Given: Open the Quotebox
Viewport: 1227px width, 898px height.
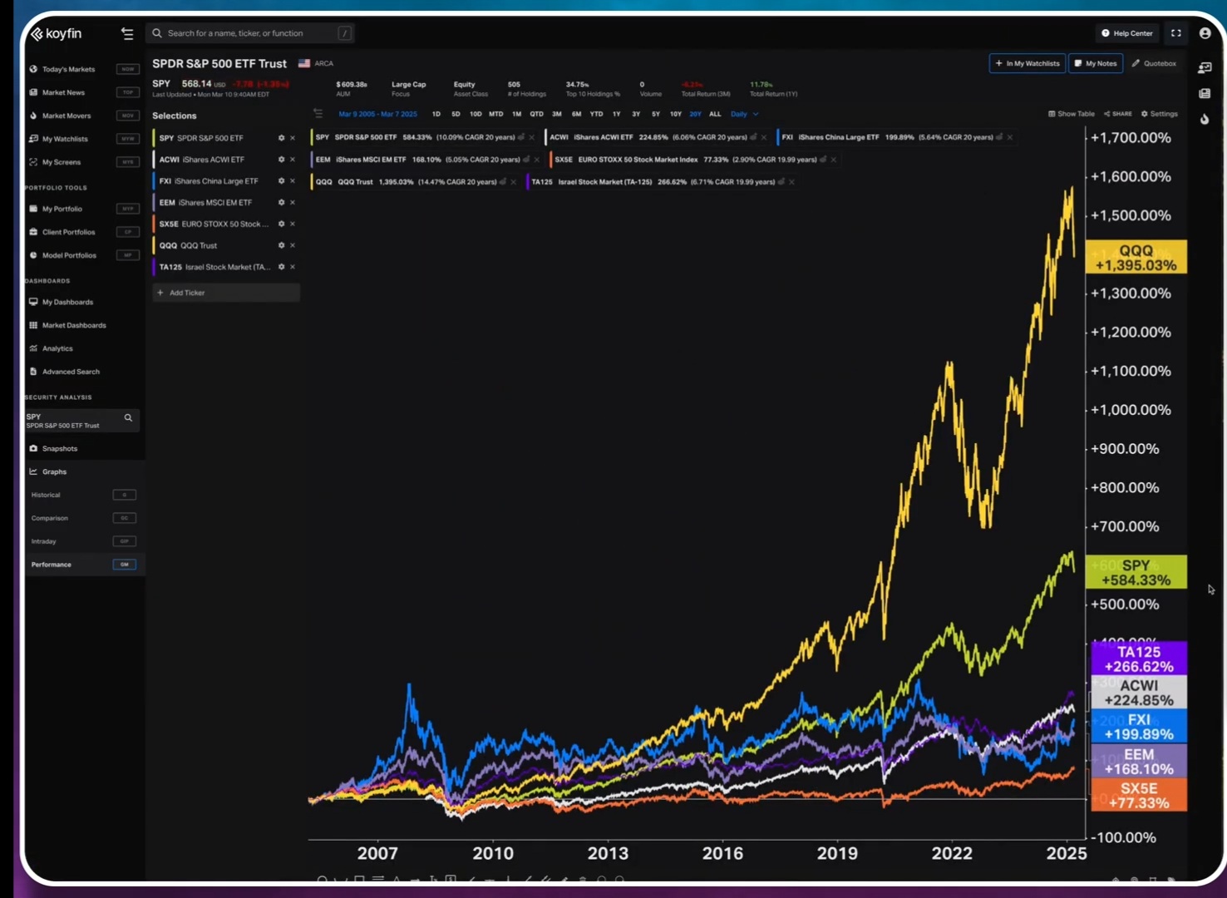Looking at the screenshot, I should [x=1154, y=63].
